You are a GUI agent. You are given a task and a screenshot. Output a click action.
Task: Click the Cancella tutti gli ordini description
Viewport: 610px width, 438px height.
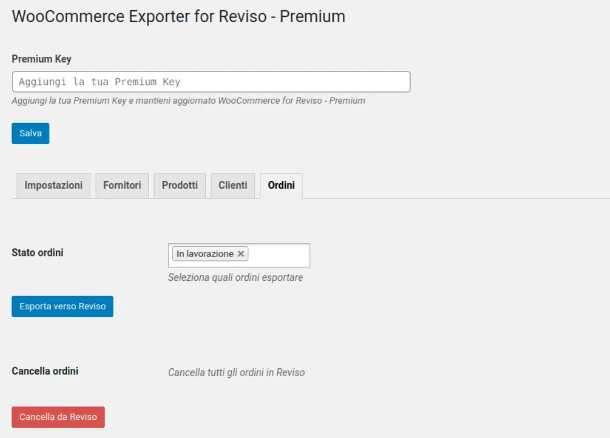[236, 373]
